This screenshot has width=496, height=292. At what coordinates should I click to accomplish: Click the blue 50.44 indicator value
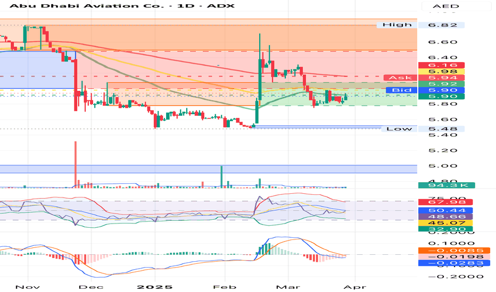445,210
